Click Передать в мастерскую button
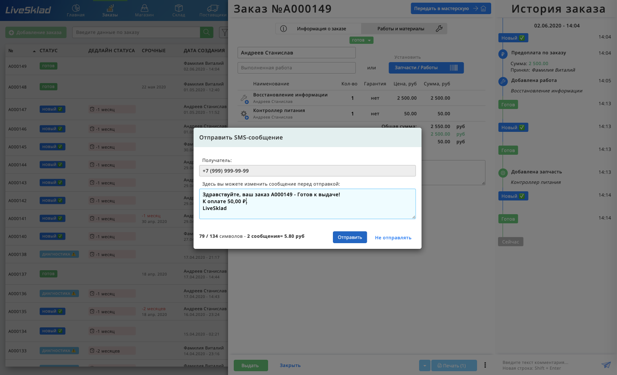The height and width of the screenshot is (375, 617). pyautogui.click(x=451, y=8)
